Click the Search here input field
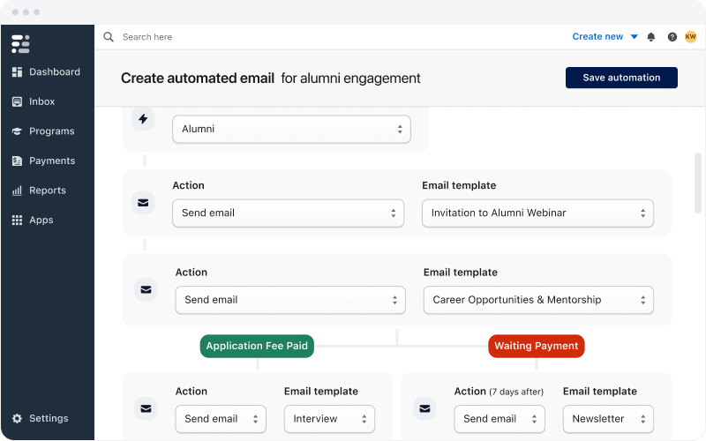 click(x=147, y=37)
